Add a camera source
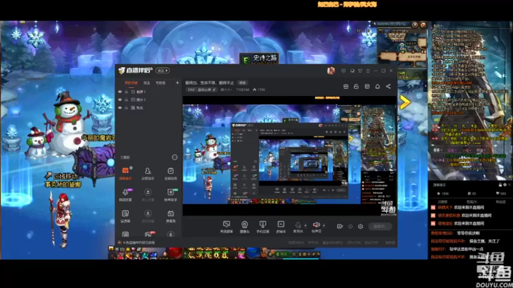 coord(244,227)
